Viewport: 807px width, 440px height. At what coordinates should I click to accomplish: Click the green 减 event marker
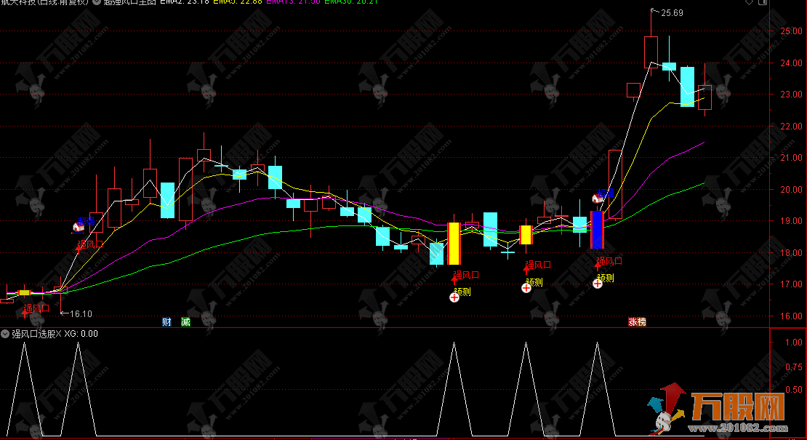point(186,322)
